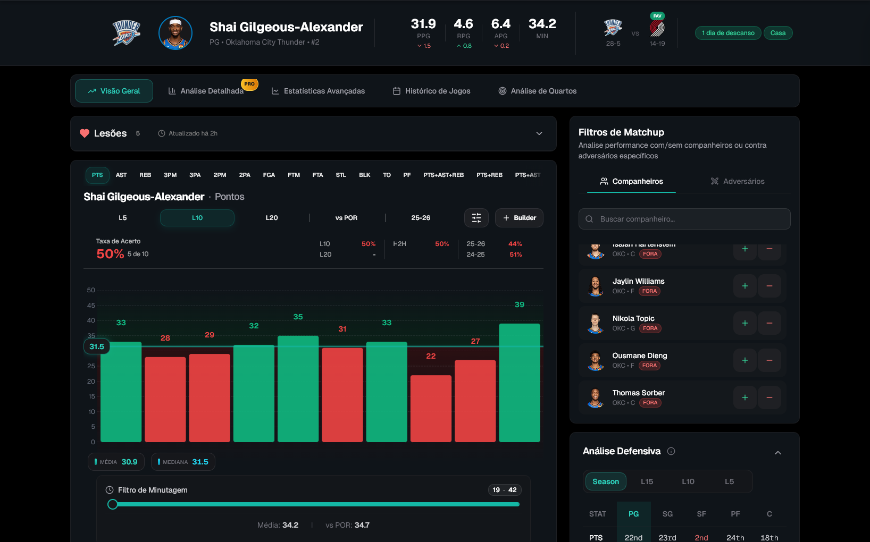Expand the Lesões injuries section
Viewport: 870px width, 542px height.
[x=539, y=133]
